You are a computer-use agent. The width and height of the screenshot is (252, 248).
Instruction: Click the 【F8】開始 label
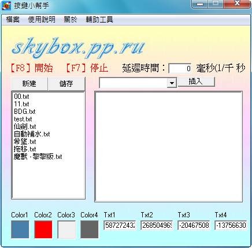pos(32,68)
